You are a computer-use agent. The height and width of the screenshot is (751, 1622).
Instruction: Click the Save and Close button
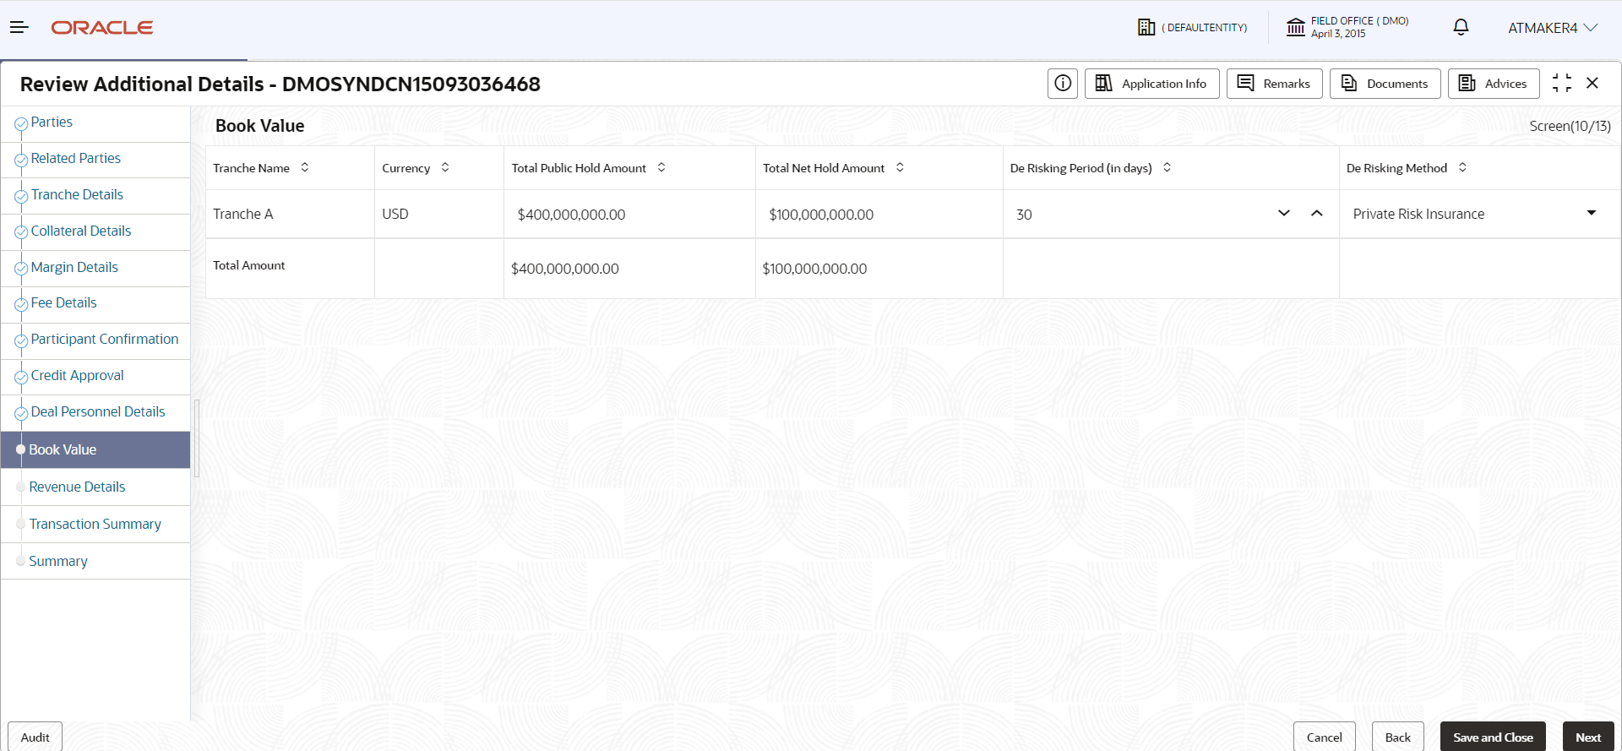click(x=1493, y=737)
